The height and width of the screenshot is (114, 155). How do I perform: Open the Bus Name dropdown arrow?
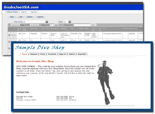(47, 22)
